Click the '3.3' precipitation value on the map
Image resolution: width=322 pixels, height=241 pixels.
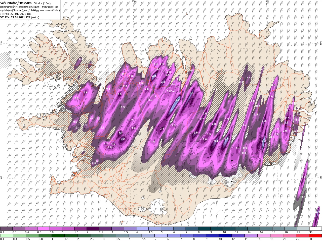coord(163,82)
